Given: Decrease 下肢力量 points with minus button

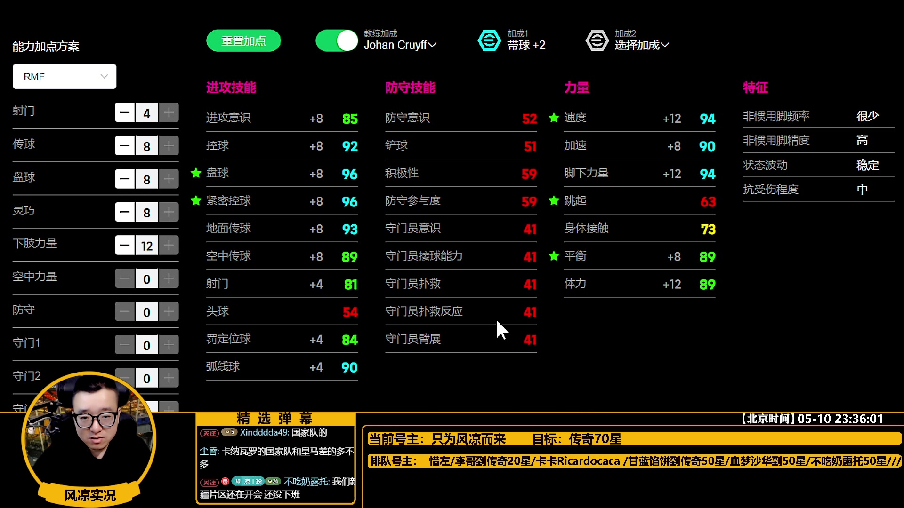Looking at the screenshot, I should click(125, 246).
